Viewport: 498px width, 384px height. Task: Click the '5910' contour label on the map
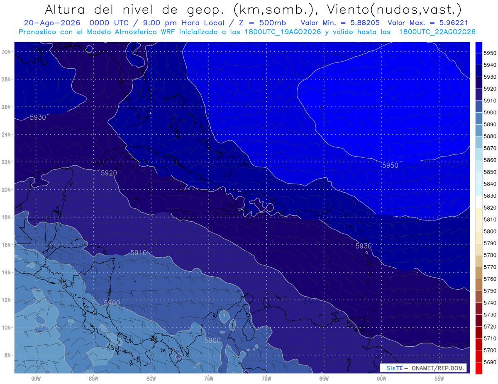point(138,252)
